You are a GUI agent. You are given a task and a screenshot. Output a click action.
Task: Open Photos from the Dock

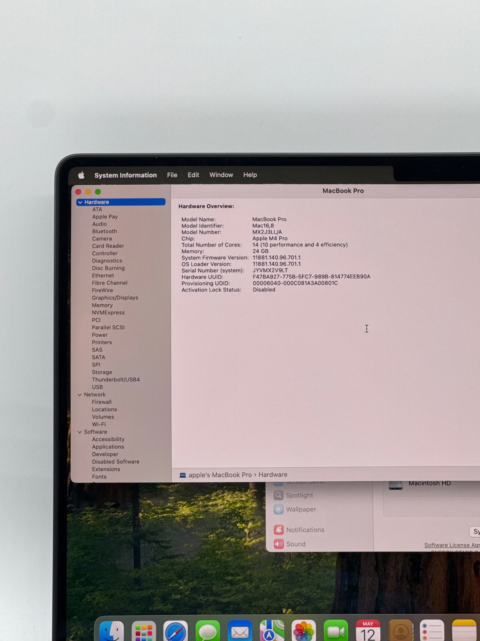(304, 631)
